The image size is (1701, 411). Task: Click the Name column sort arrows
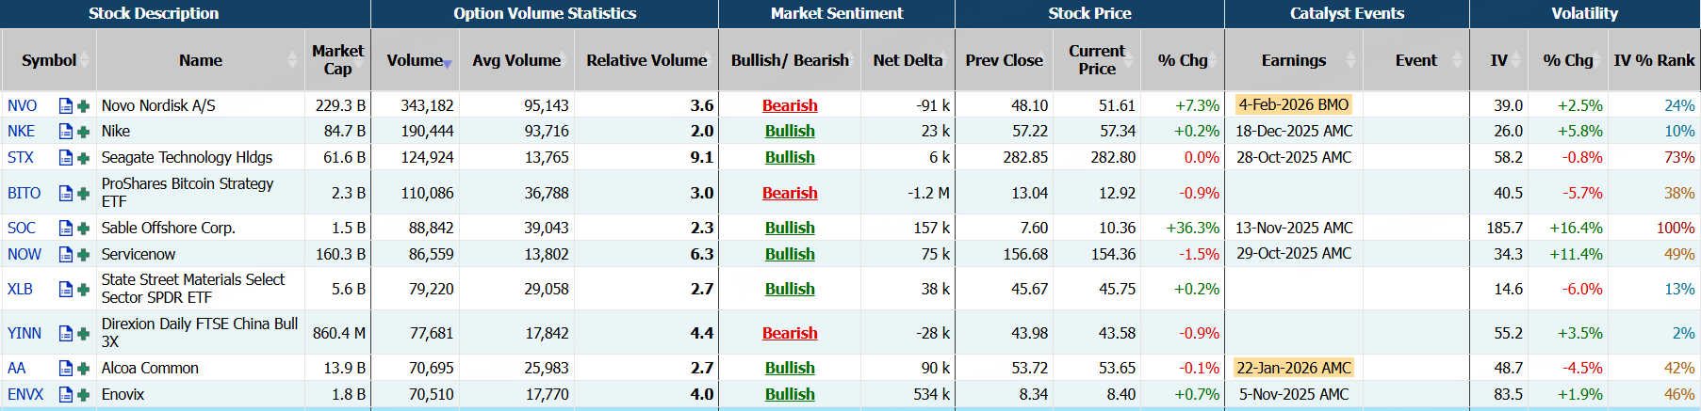(x=292, y=60)
